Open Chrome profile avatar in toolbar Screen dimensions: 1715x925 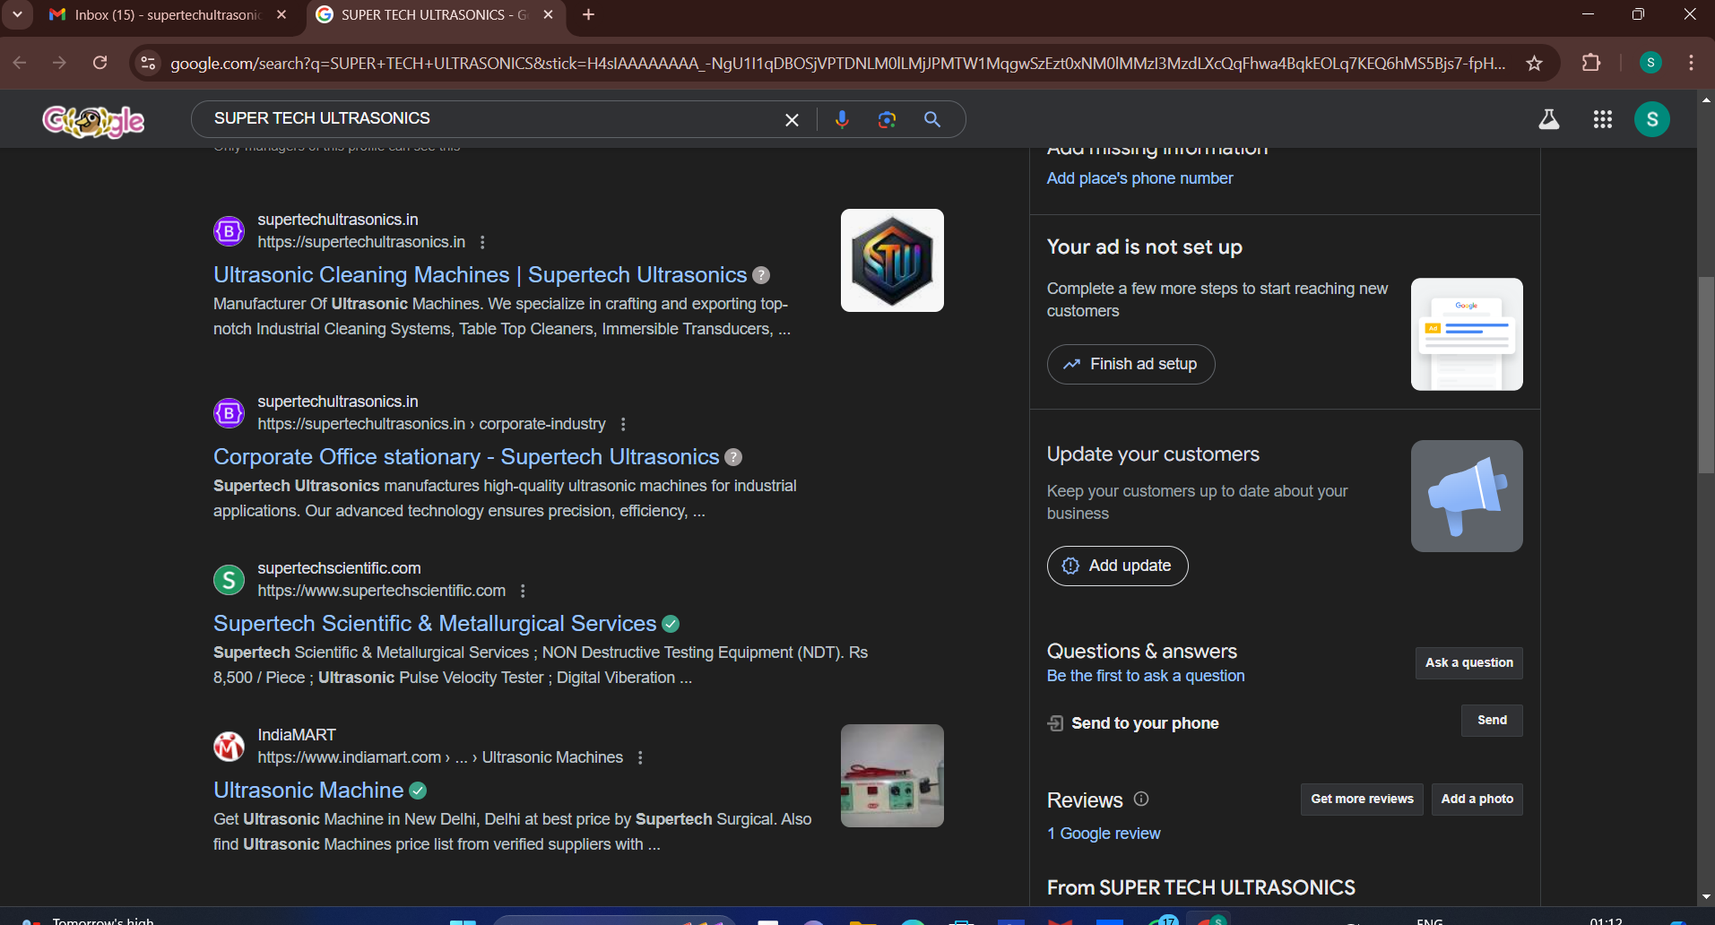point(1650,63)
